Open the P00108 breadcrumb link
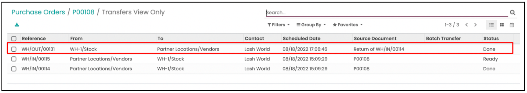Screen dimensions: 527x93 pos(83,12)
